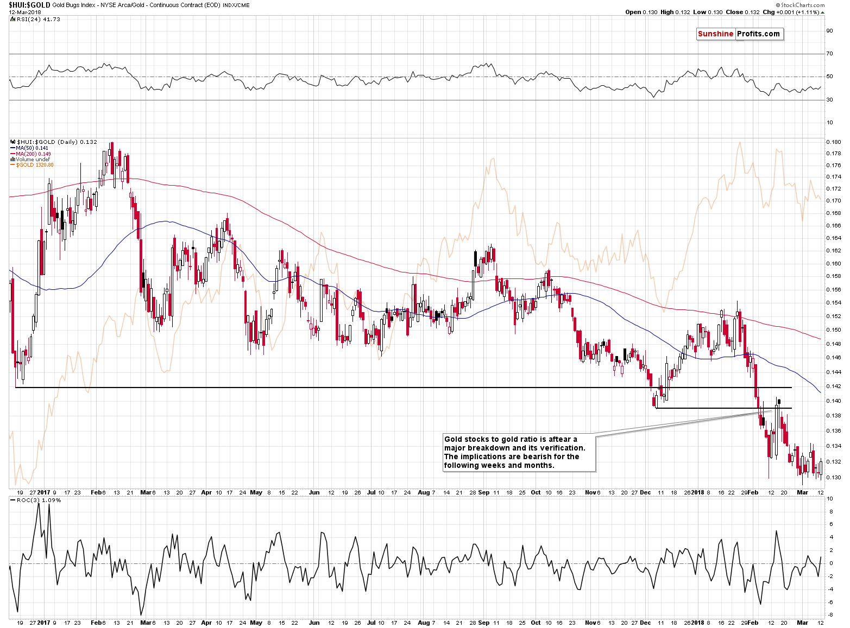Click the ROC(3) 1.09% indicator label
The image size is (850, 628).
[36, 500]
